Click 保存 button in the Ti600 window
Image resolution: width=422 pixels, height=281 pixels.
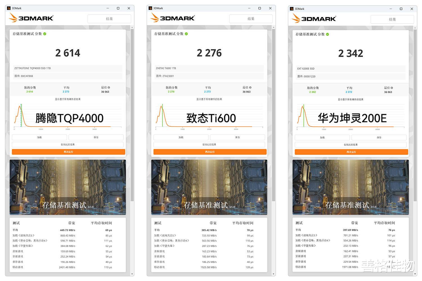click(237, 137)
